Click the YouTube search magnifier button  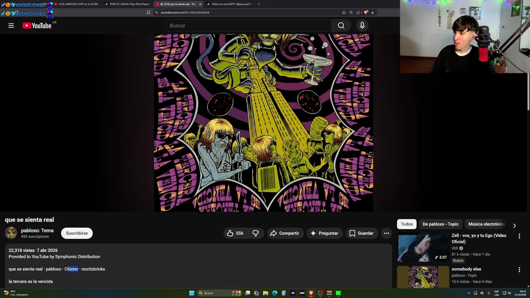point(341,26)
